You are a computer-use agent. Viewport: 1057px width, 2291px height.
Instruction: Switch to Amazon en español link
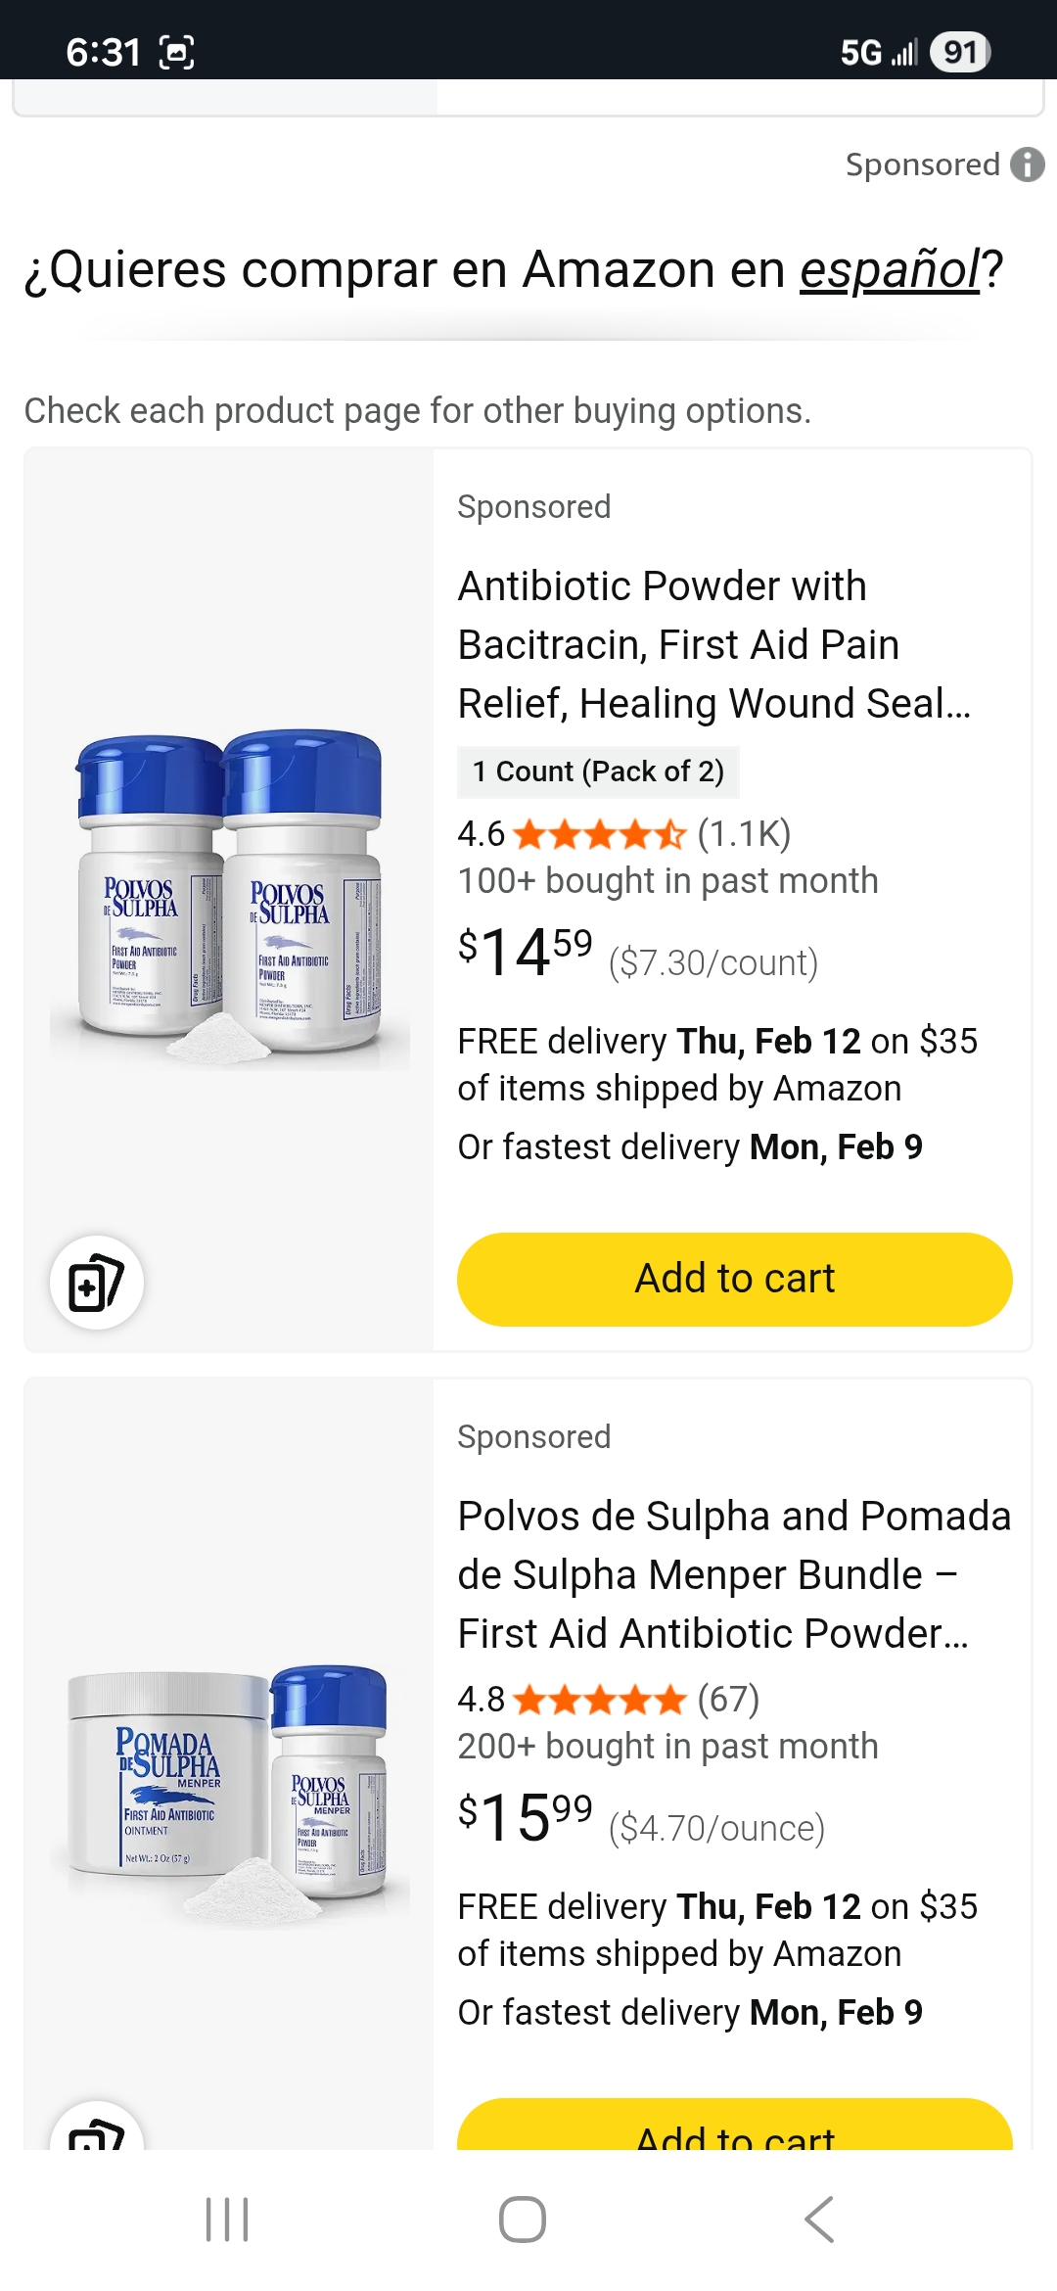(x=891, y=270)
